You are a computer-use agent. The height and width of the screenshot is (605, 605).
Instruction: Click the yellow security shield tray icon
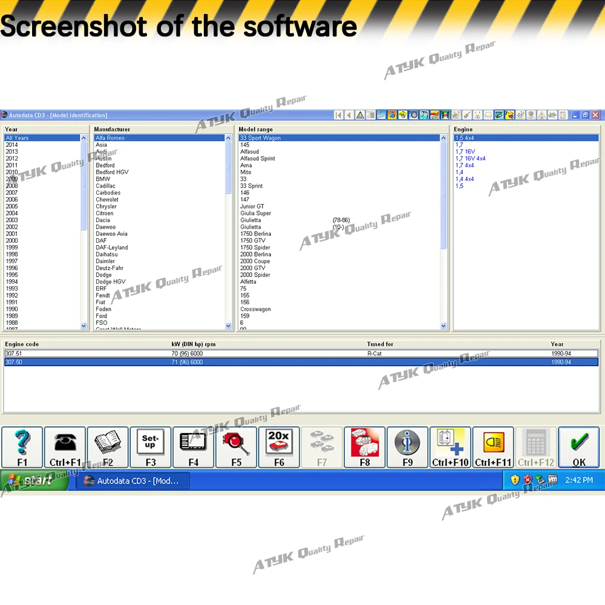(515, 480)
